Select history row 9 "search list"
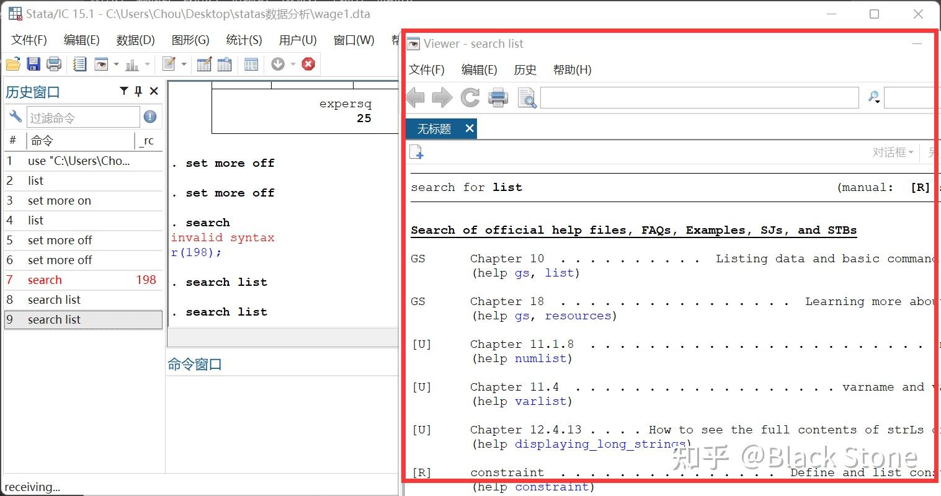Viewport: 941px width, 496px height. (x=83, y=320)
